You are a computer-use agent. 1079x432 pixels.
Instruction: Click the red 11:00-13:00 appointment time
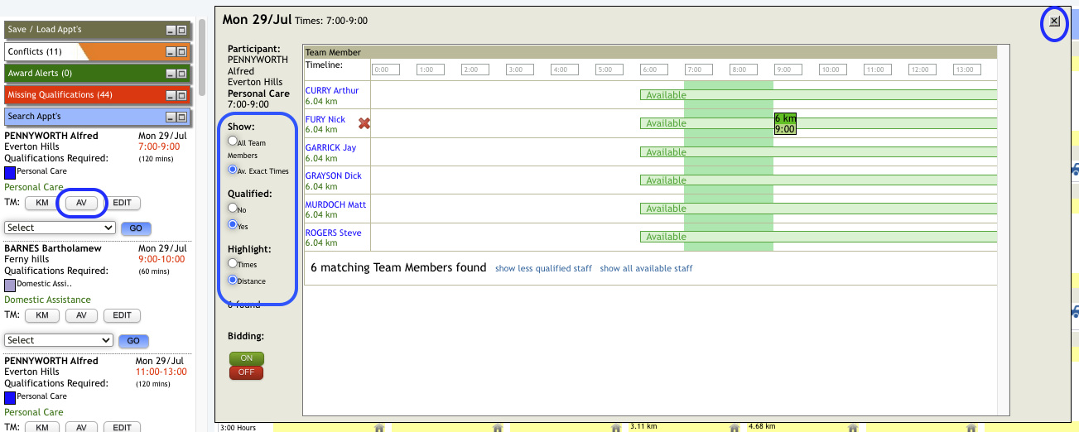pos(162,372)
